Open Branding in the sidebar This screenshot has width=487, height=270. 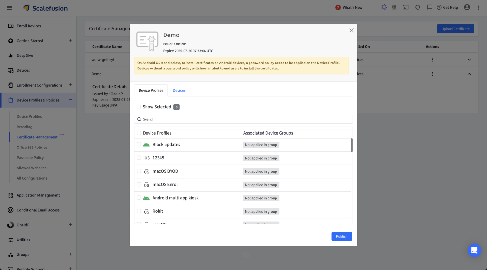tap(24, 127)
